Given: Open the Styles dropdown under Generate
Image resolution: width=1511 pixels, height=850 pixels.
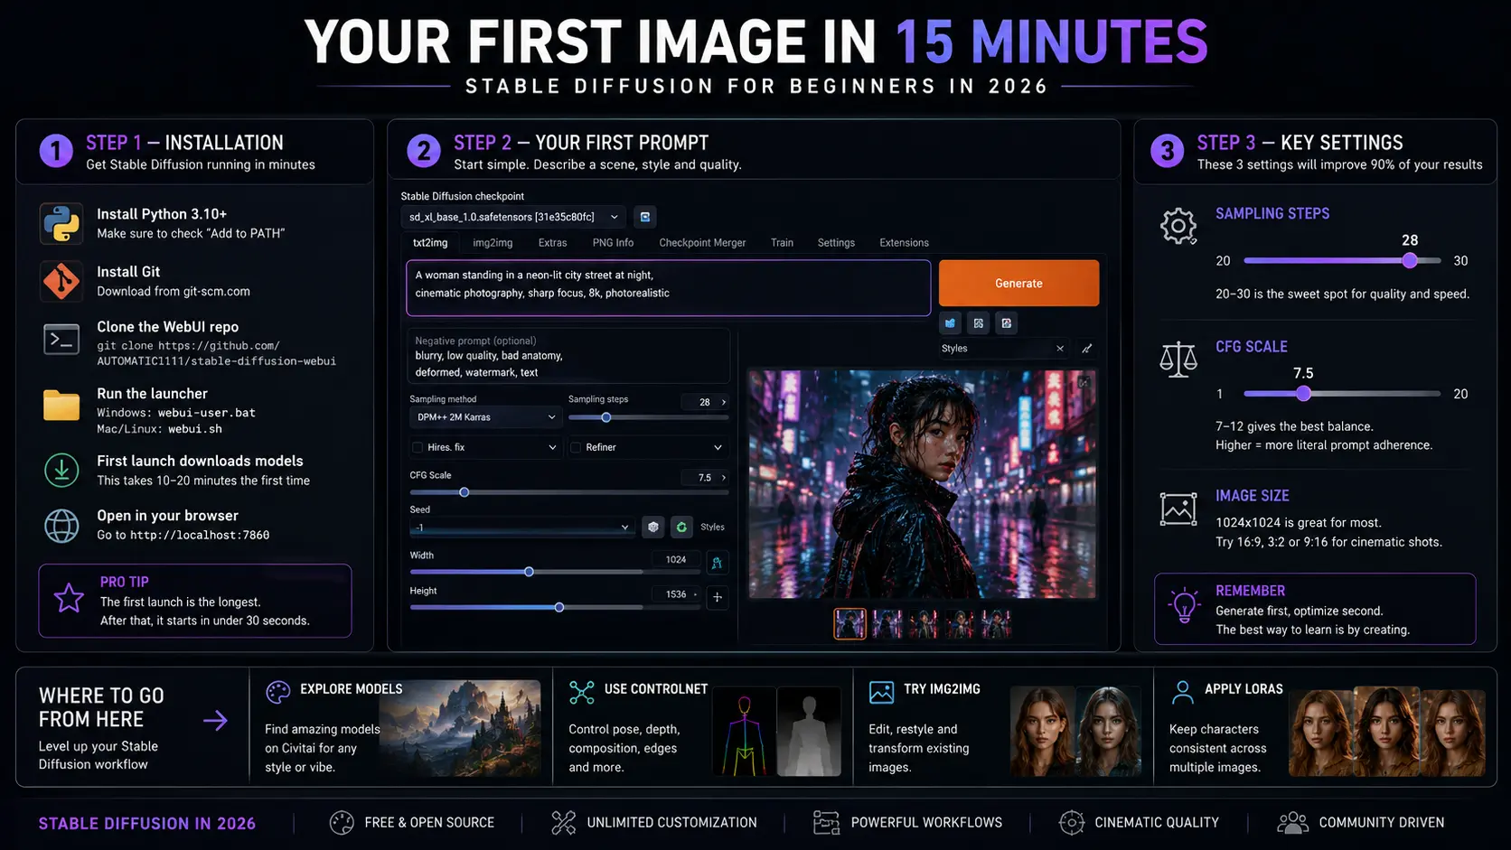Looking at the screenshot, I should tap(1005, 349).
